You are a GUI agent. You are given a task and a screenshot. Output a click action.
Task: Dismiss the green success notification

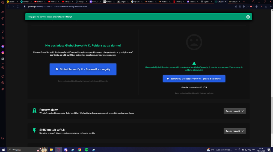248,17
